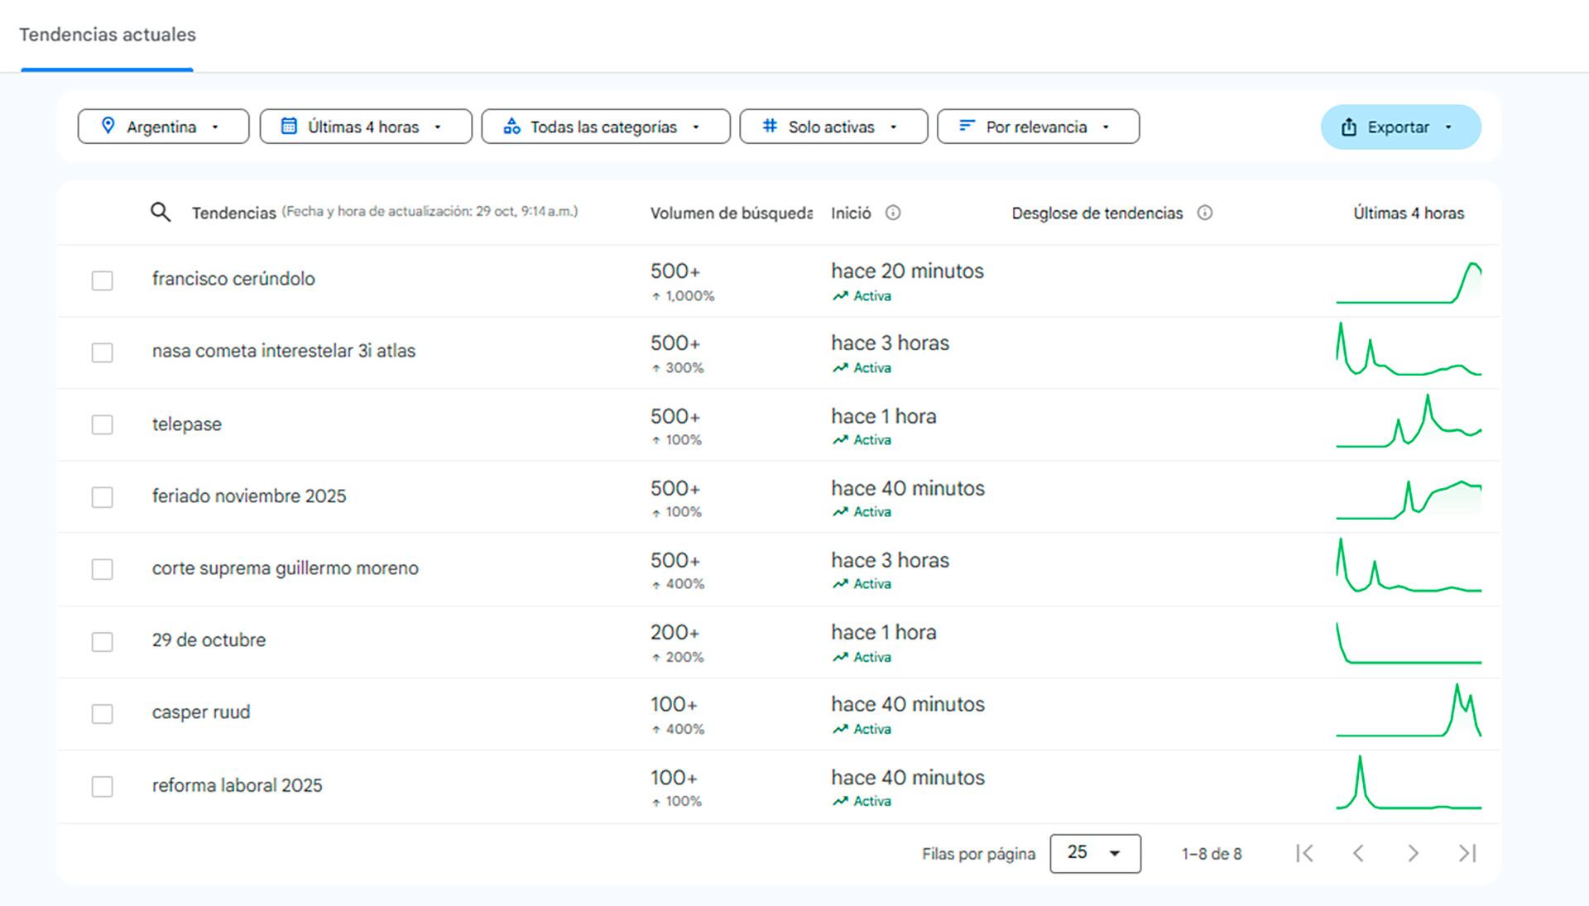Check the francisco cerúndolo row checkbox
This screenshot has width=1589, height=906.
point(103,280)
